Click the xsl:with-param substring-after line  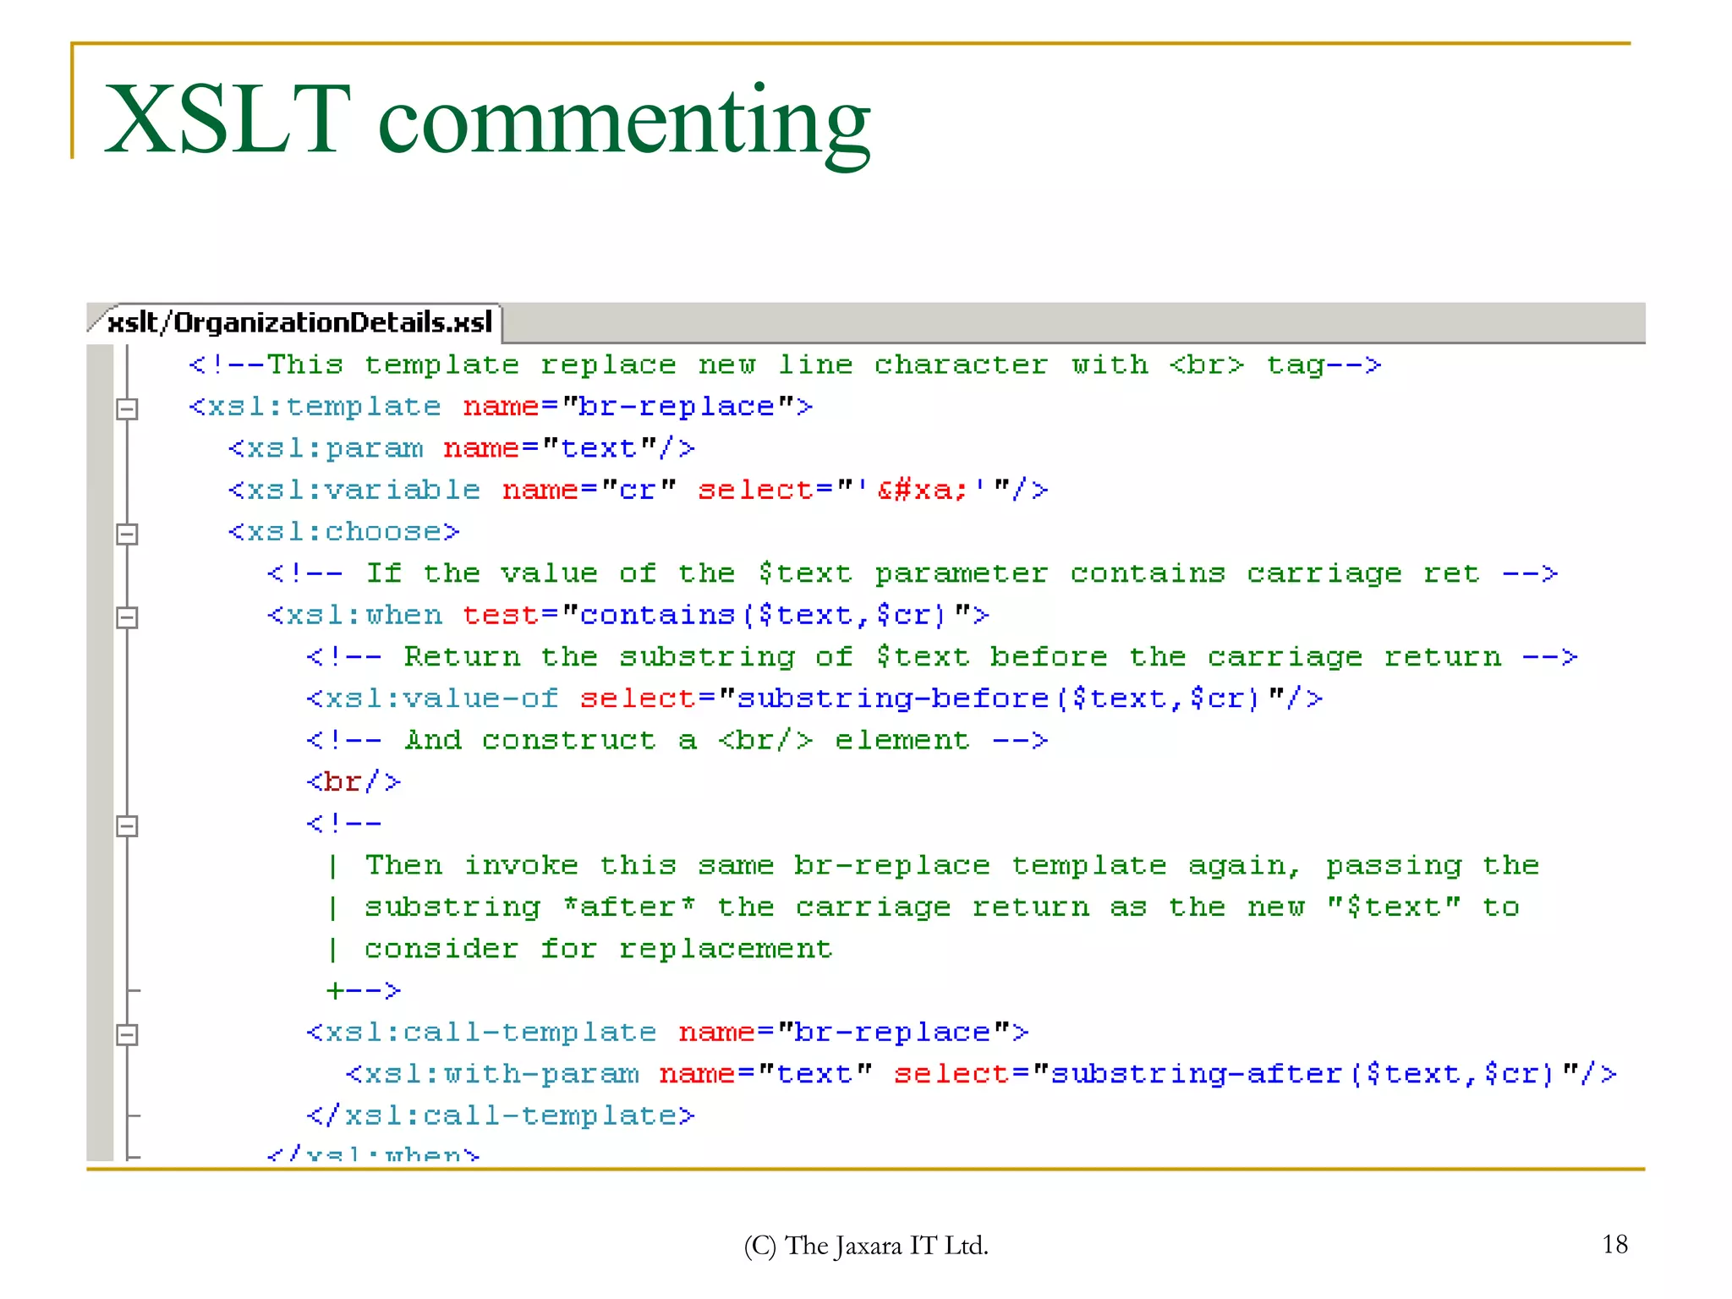(981, 1074)
